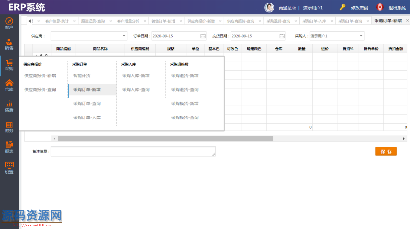Choose 采购入库-新增 in the popup menu

tap(136, 76)
